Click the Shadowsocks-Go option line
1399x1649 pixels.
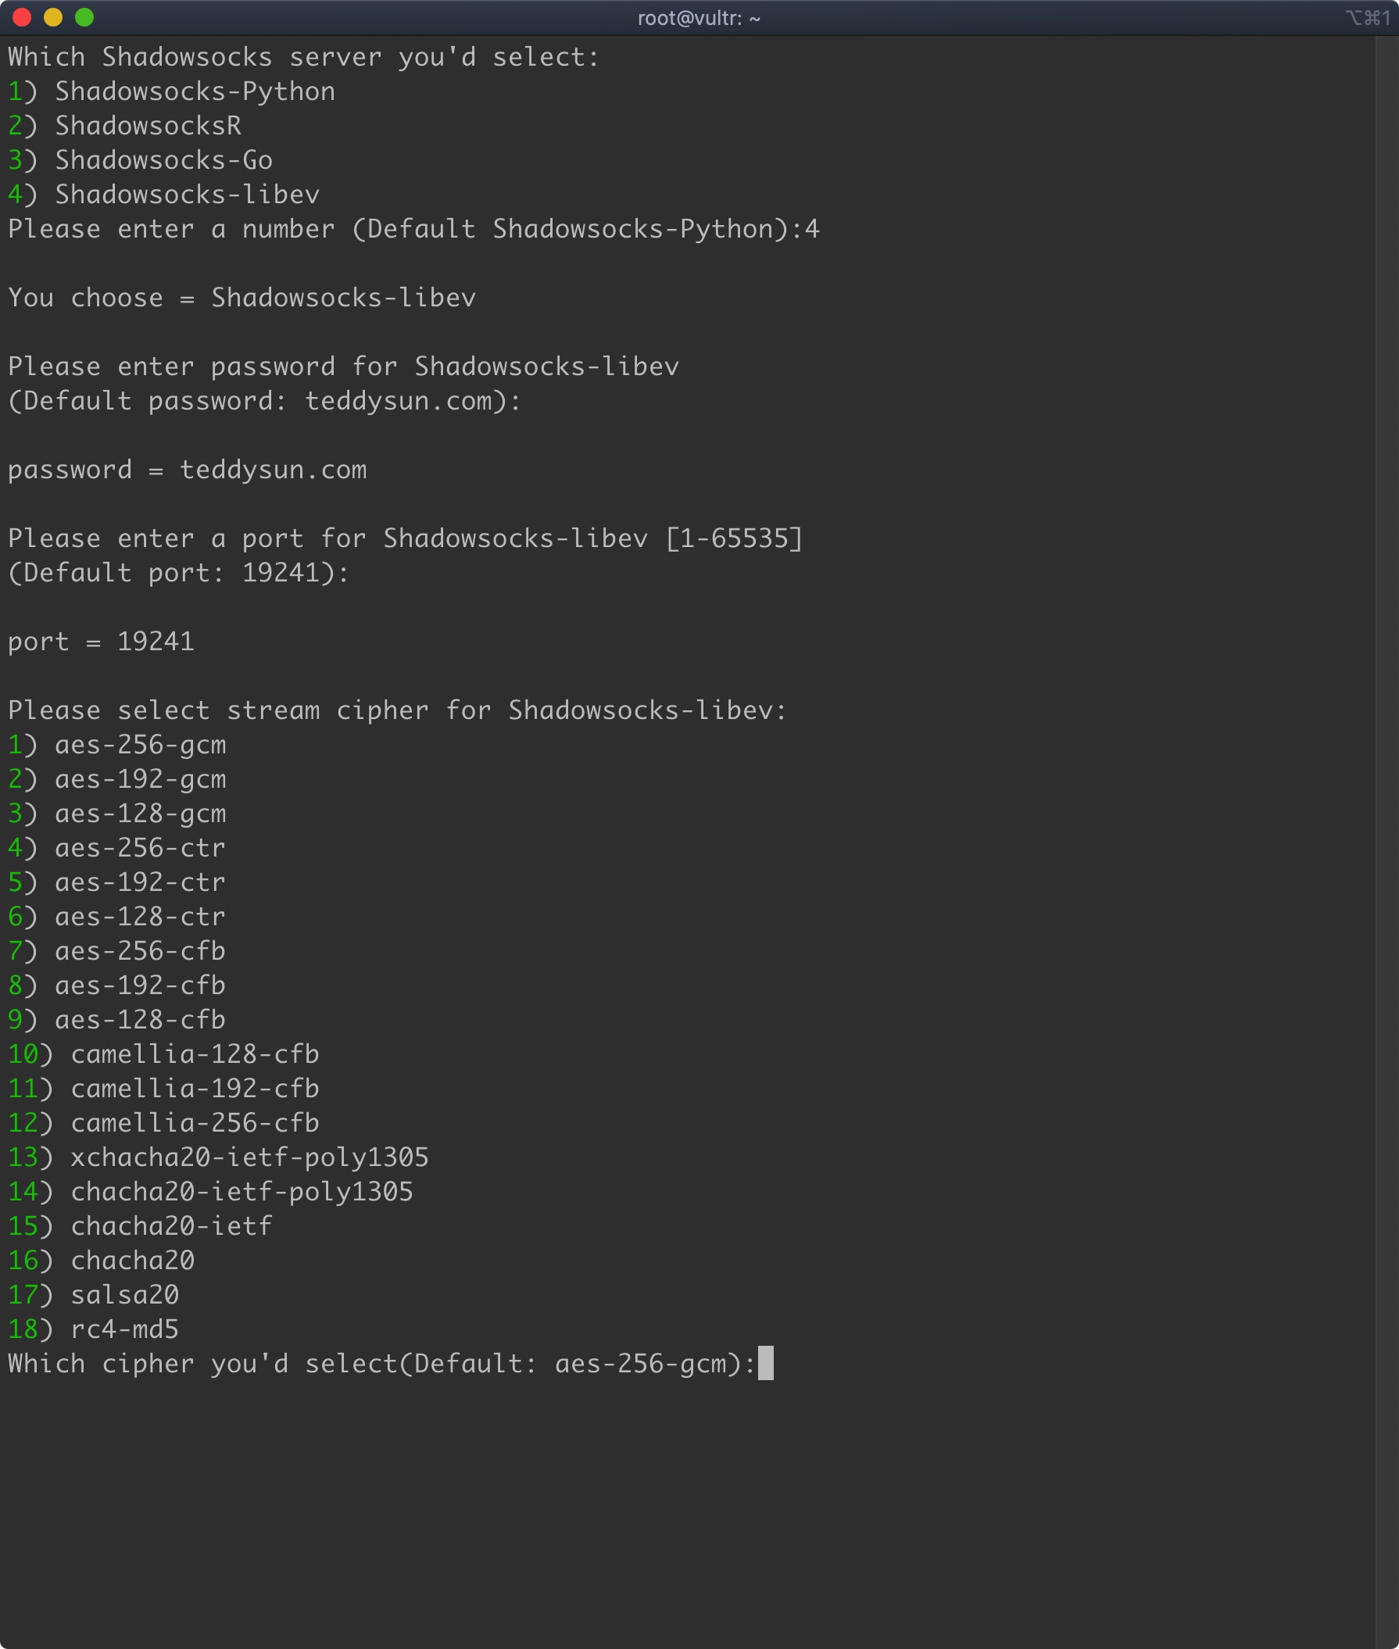(x=163, y=160)
